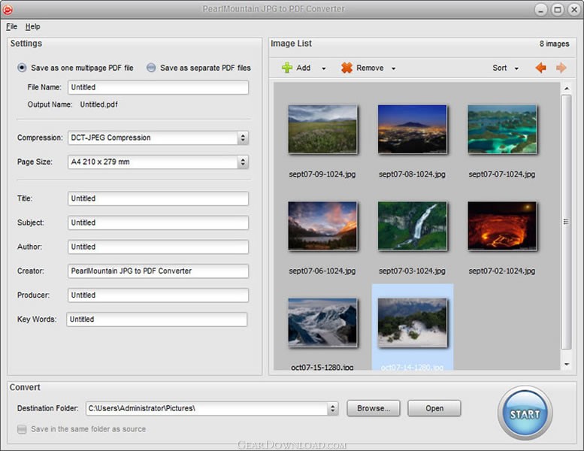Image resolution: width=584 pixels, height=451 pixels.
Task: Move image right with the forward arrow
Action: [561, 68]
